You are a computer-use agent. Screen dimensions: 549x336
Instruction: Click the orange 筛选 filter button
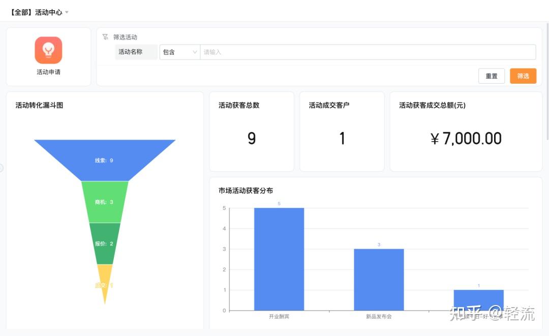click(523, 76)
